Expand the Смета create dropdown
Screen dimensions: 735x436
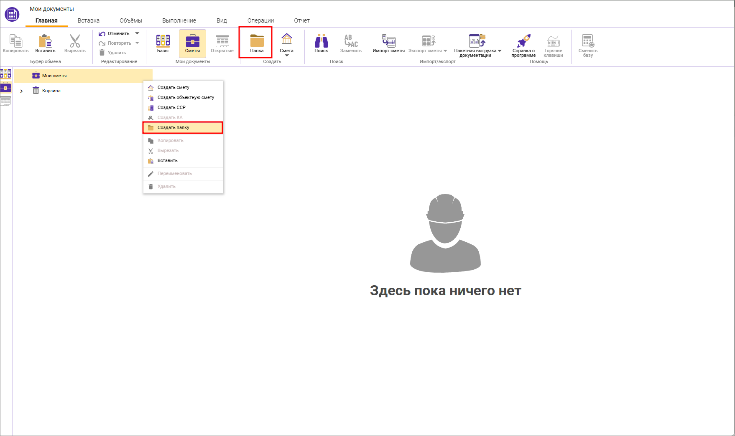tap(287, 55)
